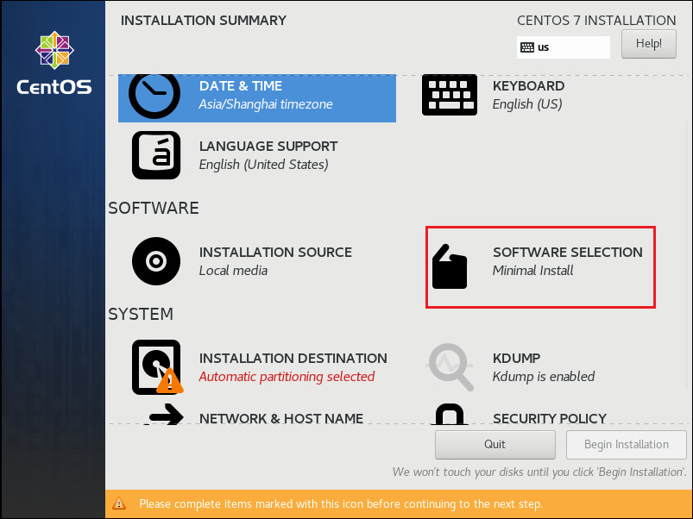Click the Begin Installation button
This screenshot has height=519, width=693.
[627, 444]
